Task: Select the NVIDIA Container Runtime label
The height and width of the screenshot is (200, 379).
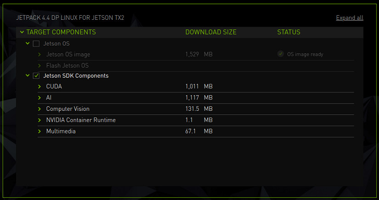Action: 81,120
